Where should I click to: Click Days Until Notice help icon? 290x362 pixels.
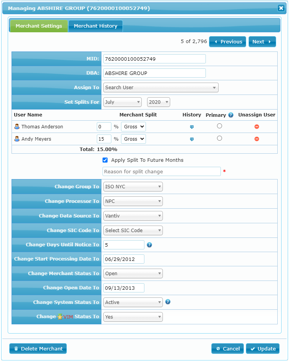(149, 245)
